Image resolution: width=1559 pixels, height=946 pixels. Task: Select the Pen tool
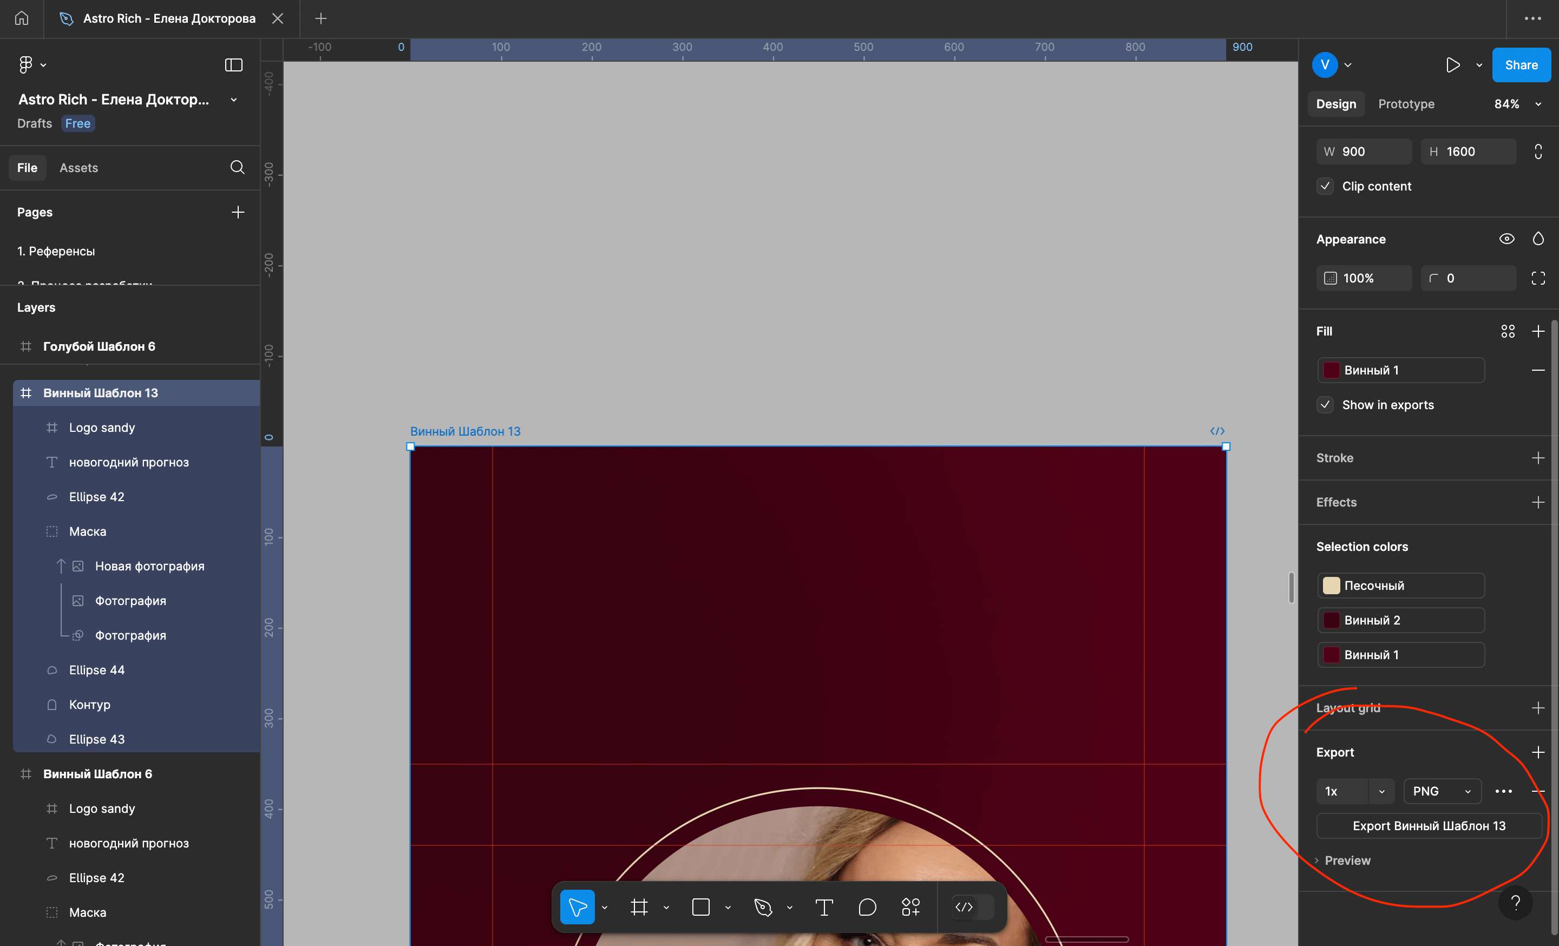click(763, 908)
